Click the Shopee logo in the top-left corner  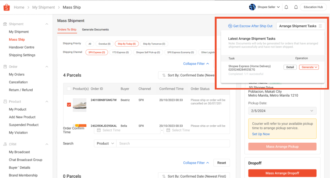(6, 7)
